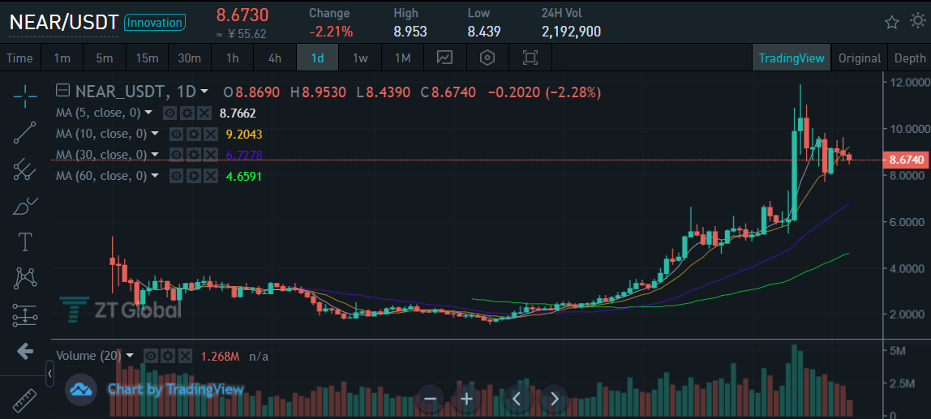Open the 1D interval dropdown arrow

[204, 92]
